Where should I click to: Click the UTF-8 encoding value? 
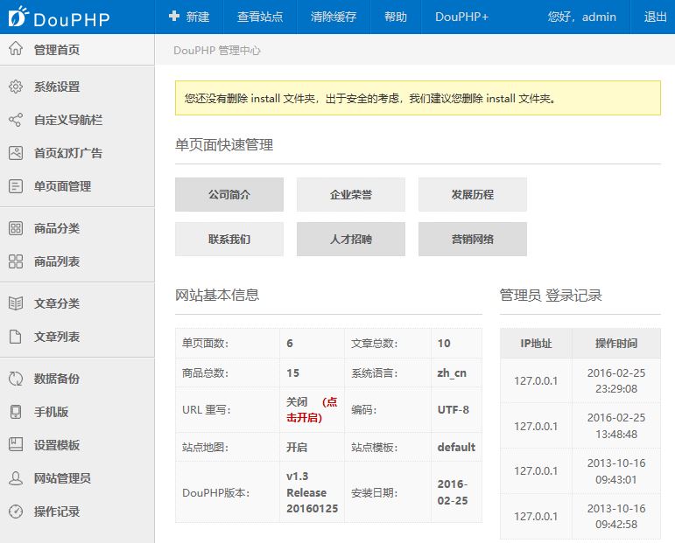453,410
